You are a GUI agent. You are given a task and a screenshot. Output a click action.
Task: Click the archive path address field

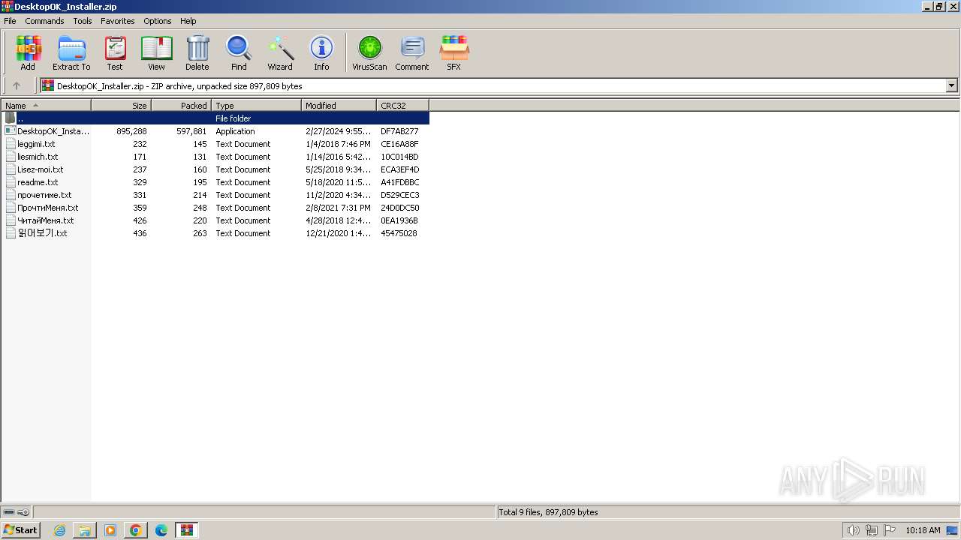tap(493, 86)
